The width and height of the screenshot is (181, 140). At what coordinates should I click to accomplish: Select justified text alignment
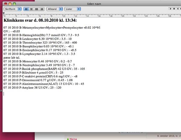click(37, 9)
